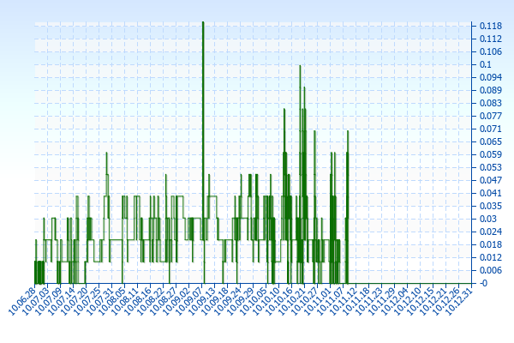
Task: Click the 10.10.27 date label
Action: coord(305,301)
